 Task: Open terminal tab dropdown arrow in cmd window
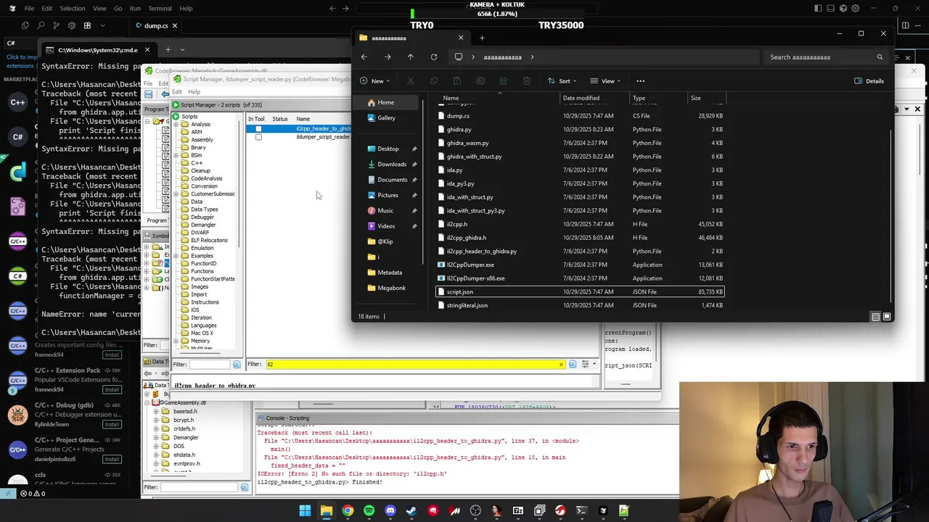182,50
